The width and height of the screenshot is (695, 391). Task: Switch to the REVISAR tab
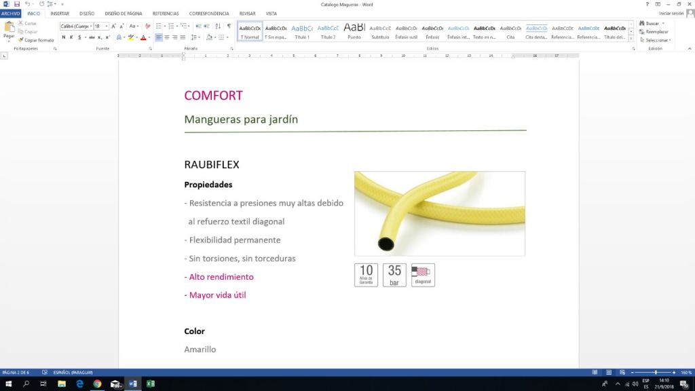click(x=247, y=14)
